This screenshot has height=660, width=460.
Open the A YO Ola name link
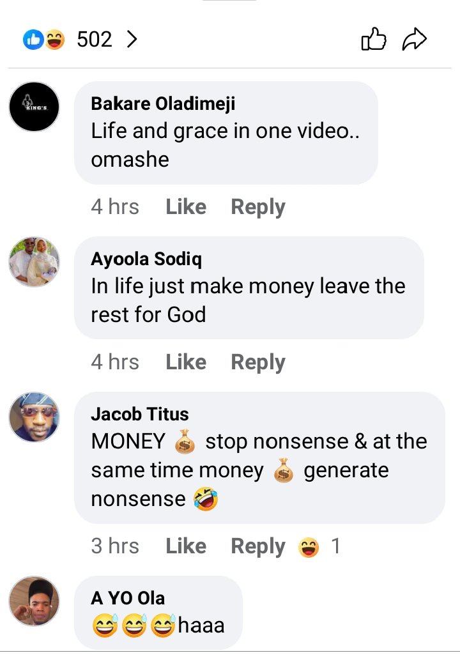(128, 598)
